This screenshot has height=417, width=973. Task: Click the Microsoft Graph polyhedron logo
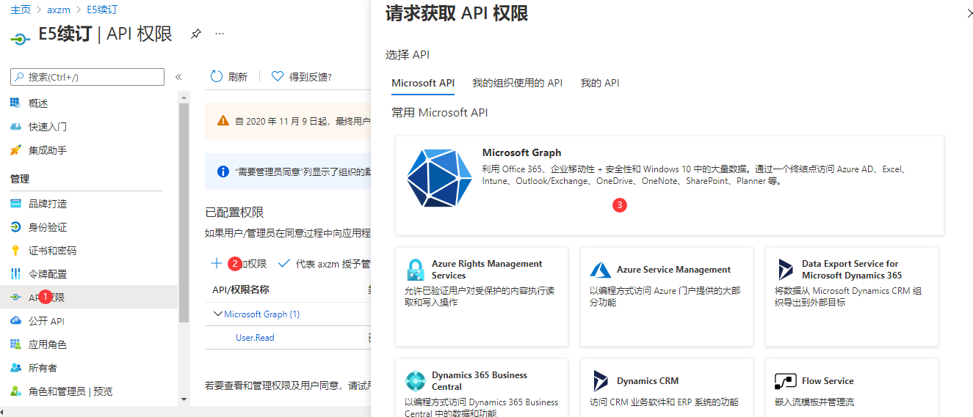coord(439,178)
